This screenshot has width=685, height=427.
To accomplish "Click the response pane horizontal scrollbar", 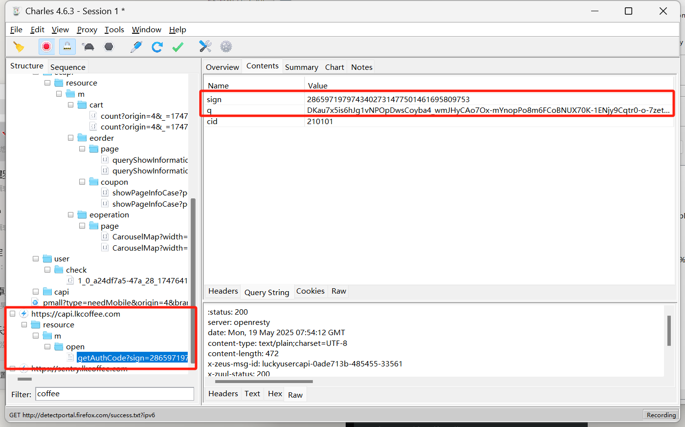I will 264,382.
